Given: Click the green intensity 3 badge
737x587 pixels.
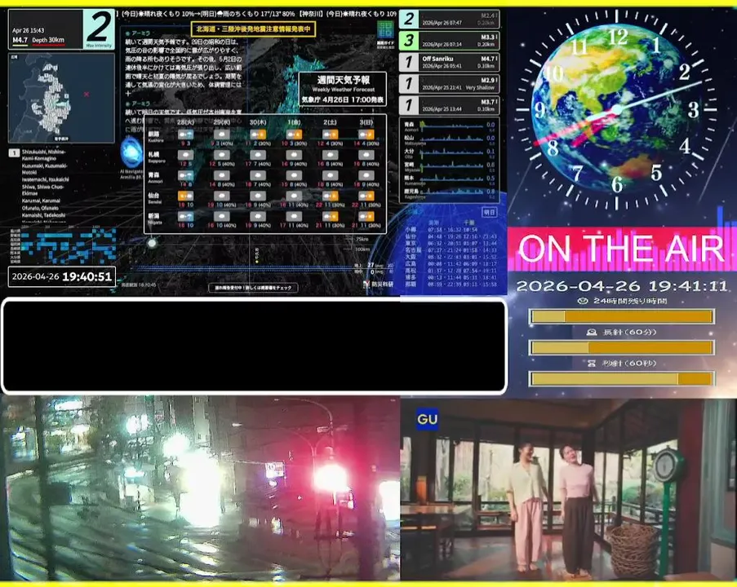Looking at the screenshot, I should tap(409, 41).
